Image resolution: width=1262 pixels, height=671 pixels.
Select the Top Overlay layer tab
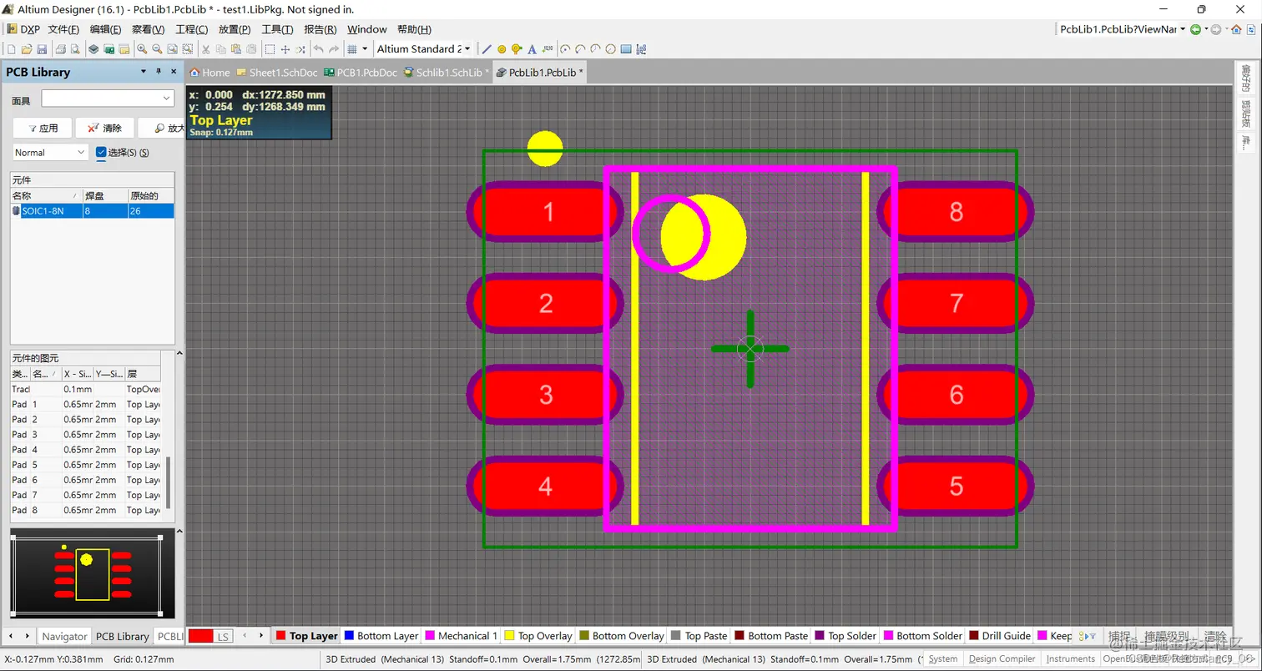(538, 636)
